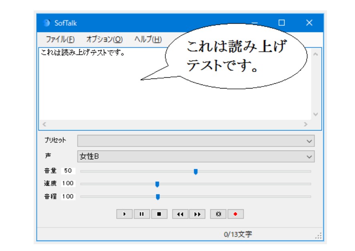Click the 音量 label
Screen dimensions: 355x251
click(x=50, y=171)
